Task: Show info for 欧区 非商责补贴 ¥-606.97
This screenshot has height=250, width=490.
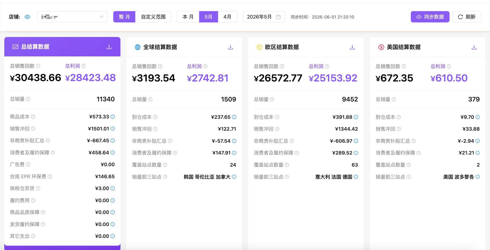Action: click(356, 141)
